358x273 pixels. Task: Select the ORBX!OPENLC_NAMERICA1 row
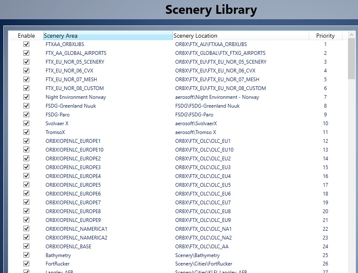(x=76, y=229)
